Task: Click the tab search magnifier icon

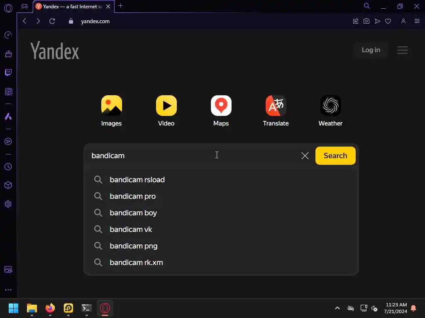Action: tap(367, 6)
